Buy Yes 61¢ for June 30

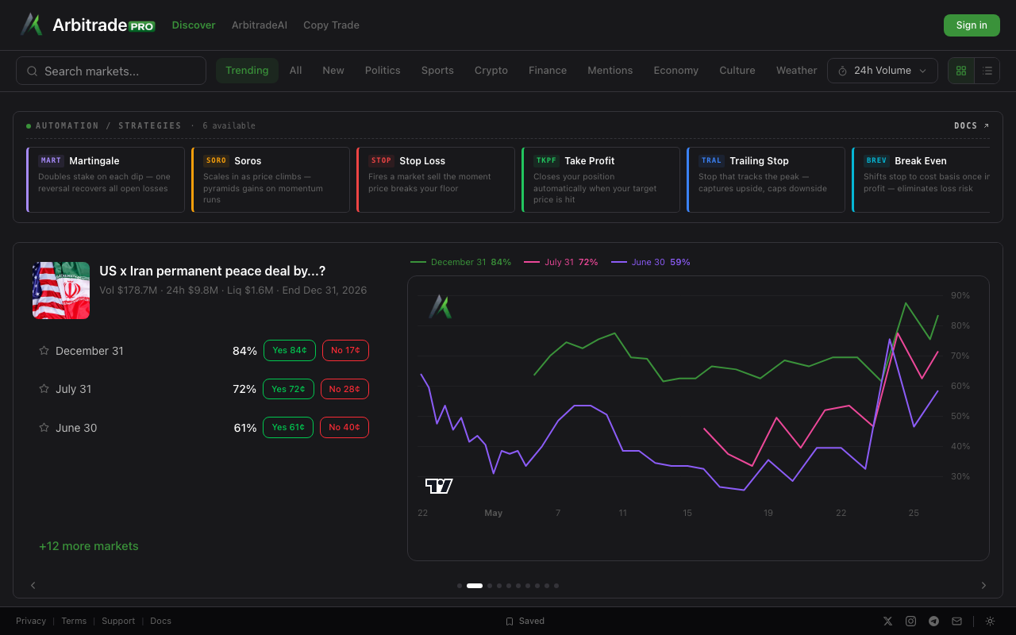click(x=288, y=427)
